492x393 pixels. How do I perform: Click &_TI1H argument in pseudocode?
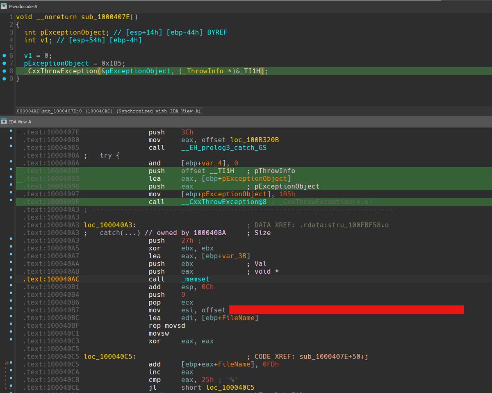click(248, 71)
